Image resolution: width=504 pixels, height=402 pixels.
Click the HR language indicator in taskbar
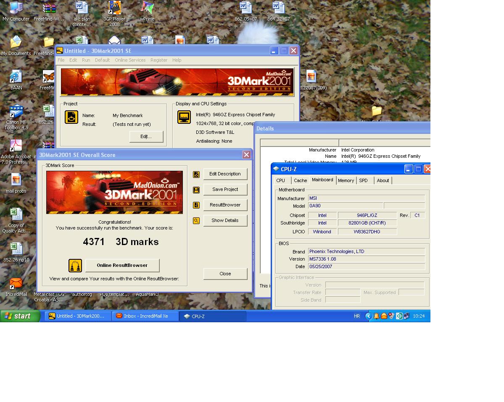coord(357,316)
